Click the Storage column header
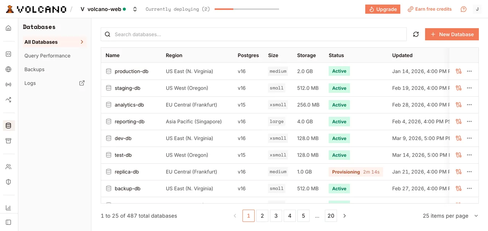The image size is (488, 231). point(307,55)
